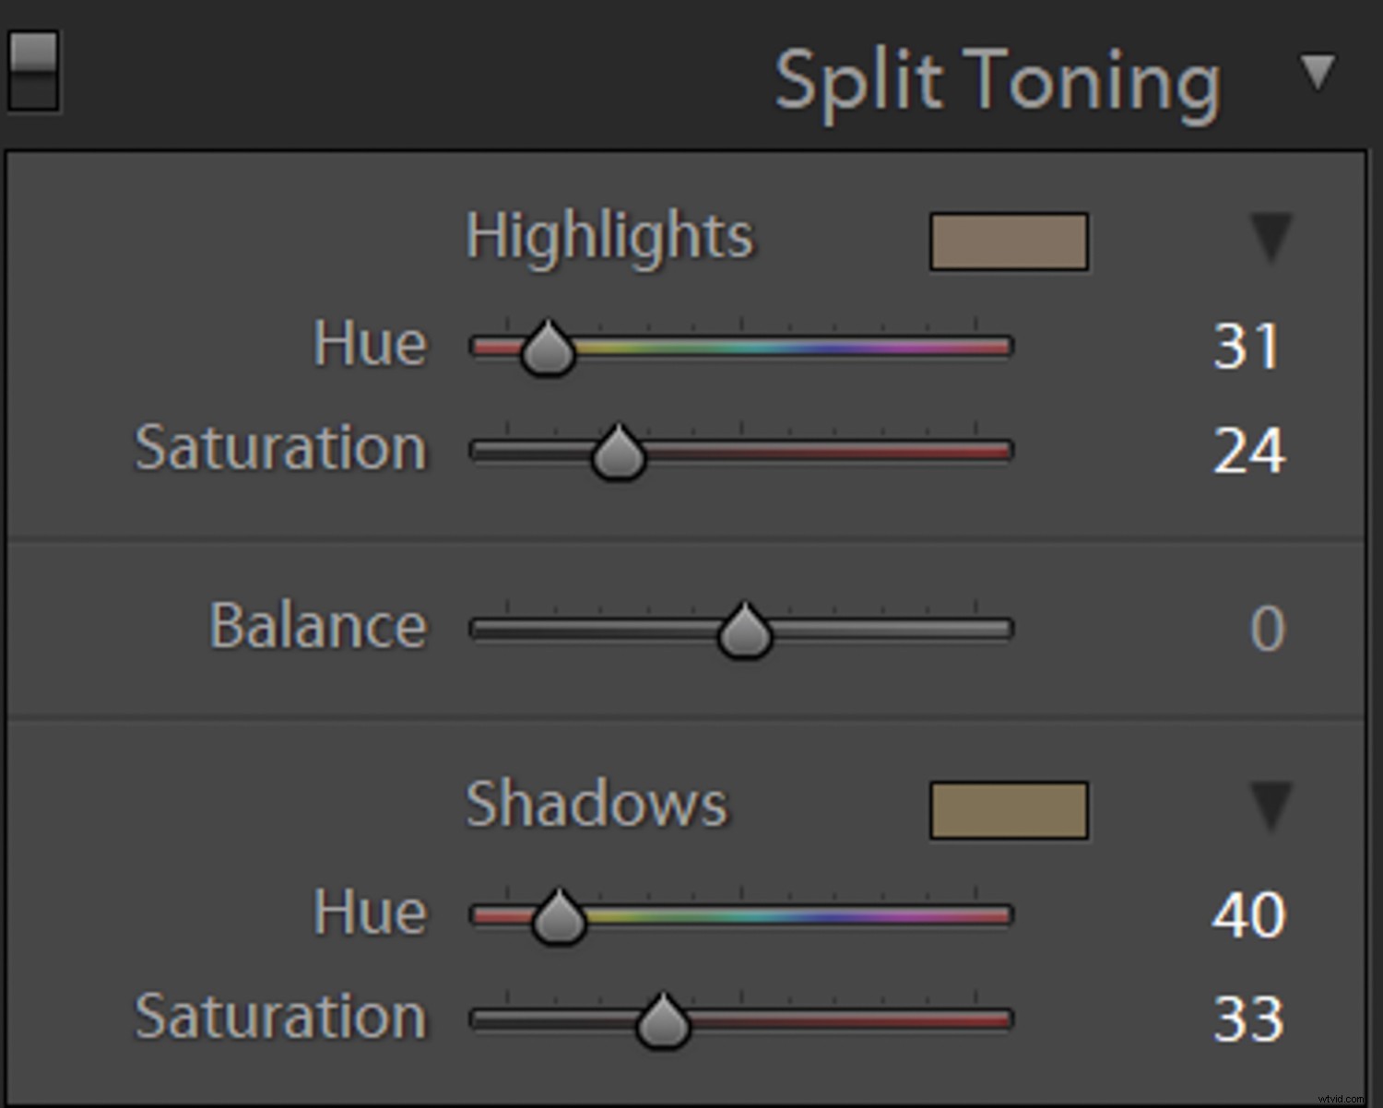The height and width of the screenshot is (1108, 1383).
Task: Select the Shadows Saturation value 33 field
Action: point(1248,1020)
